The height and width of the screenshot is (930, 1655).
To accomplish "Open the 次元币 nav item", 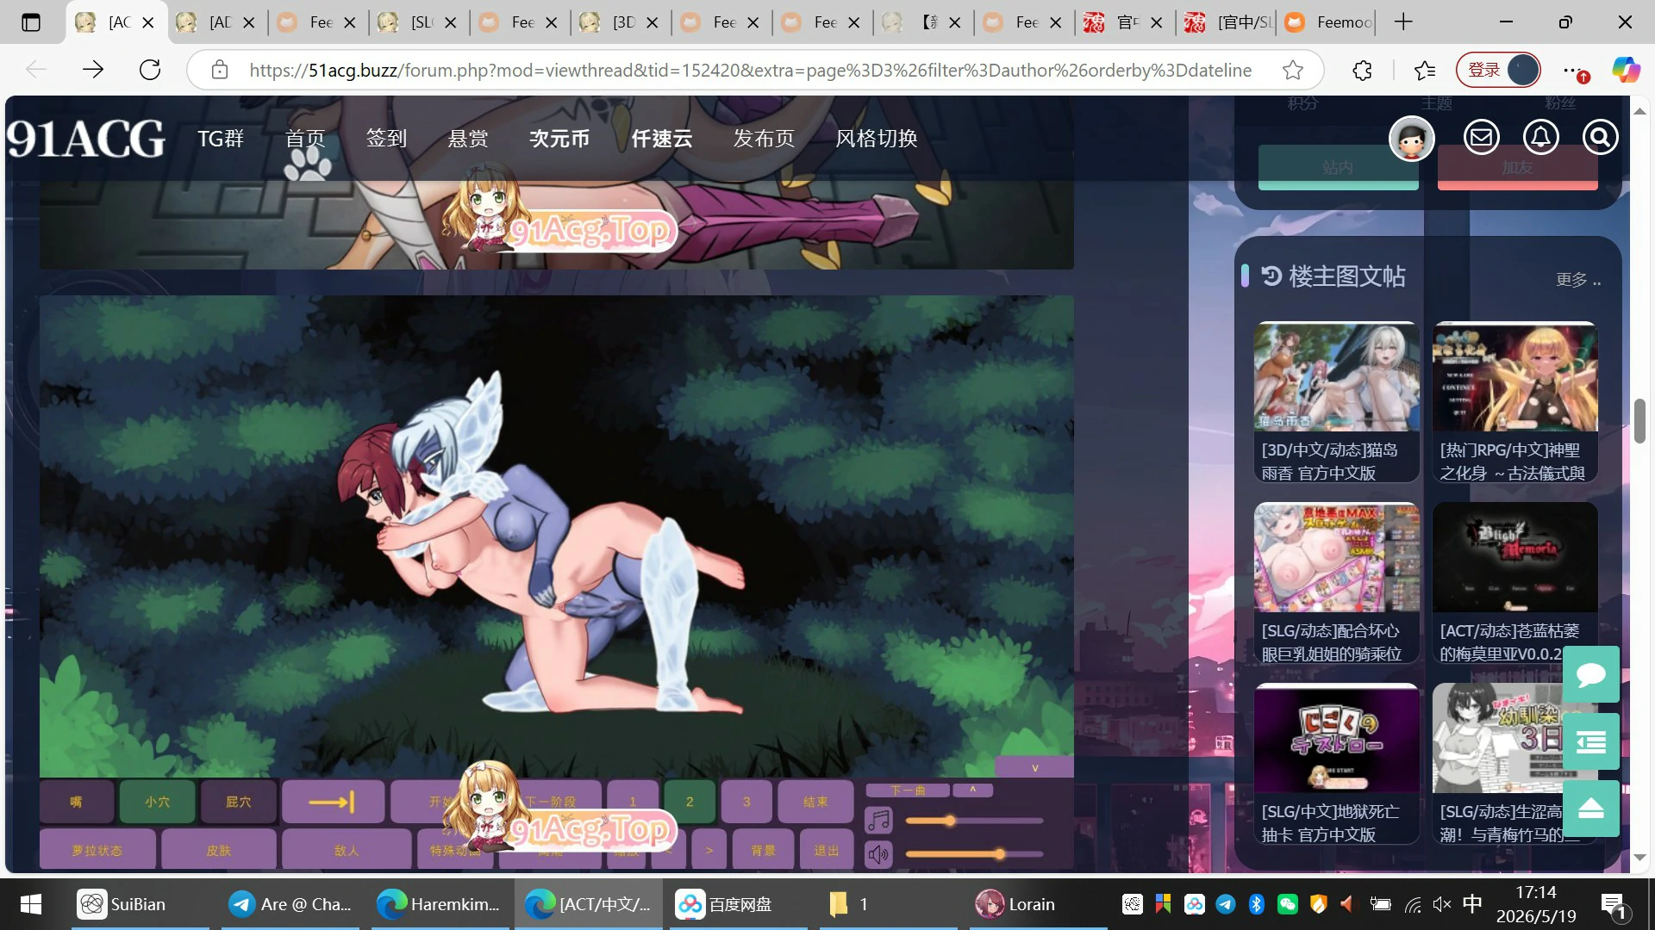I will point(559,139).
